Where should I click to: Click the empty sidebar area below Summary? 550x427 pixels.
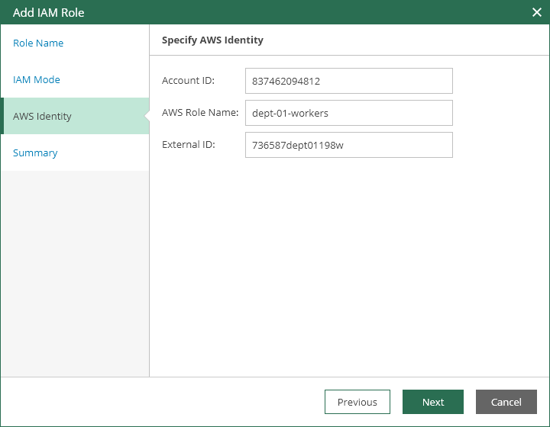tap(74, 267)
